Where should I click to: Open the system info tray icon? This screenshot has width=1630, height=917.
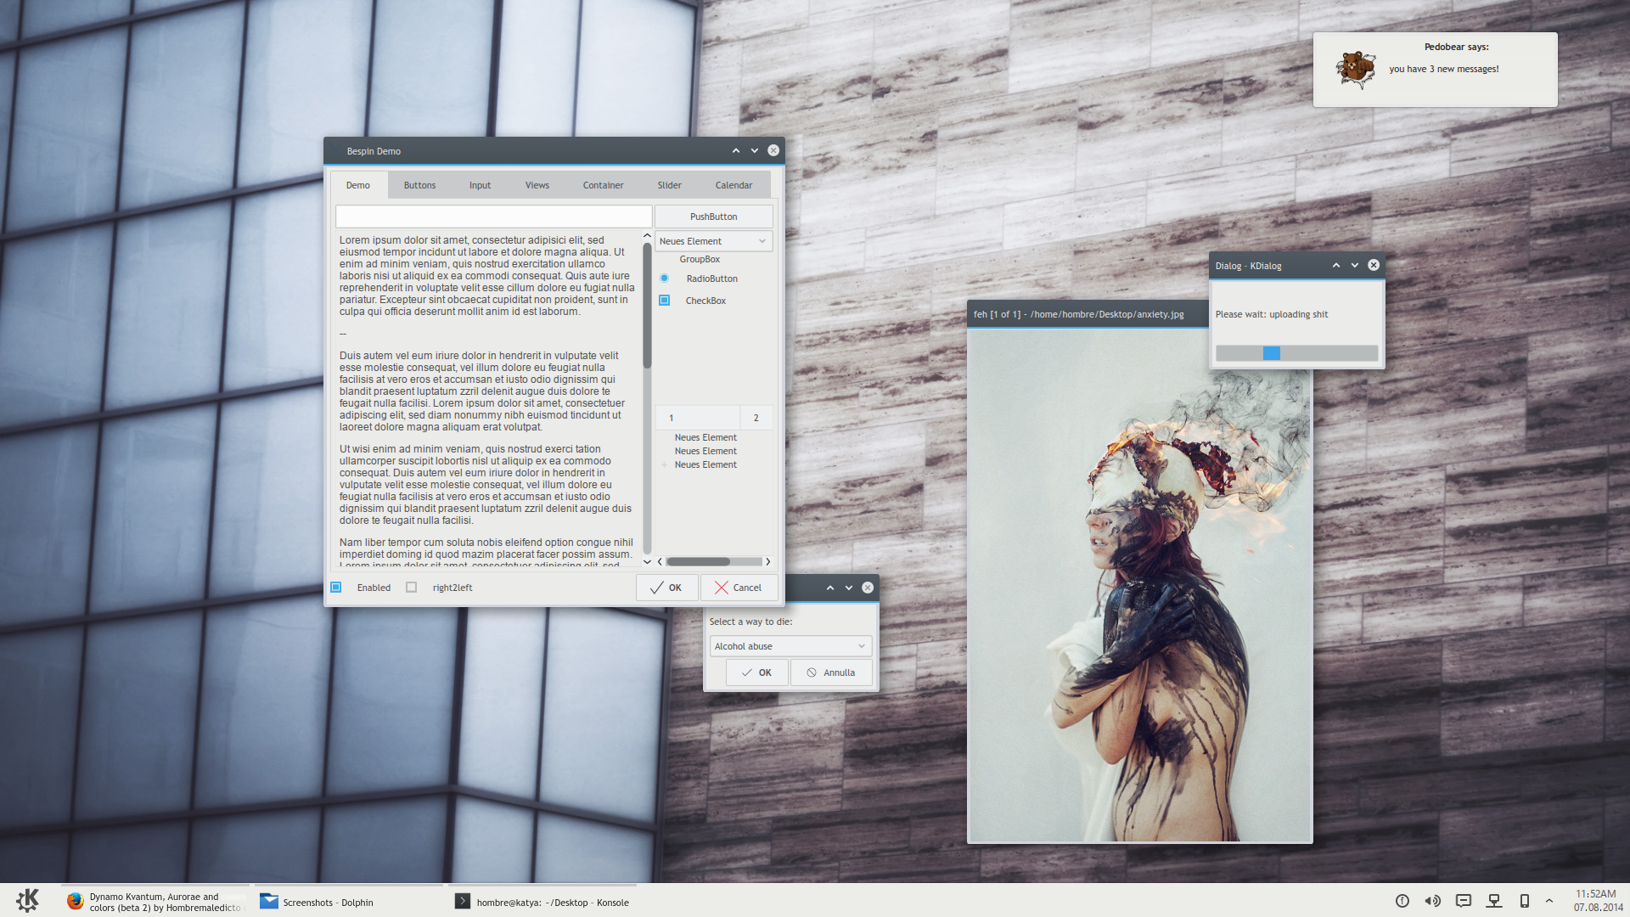pyautogui.click(x=1402, y=901)
